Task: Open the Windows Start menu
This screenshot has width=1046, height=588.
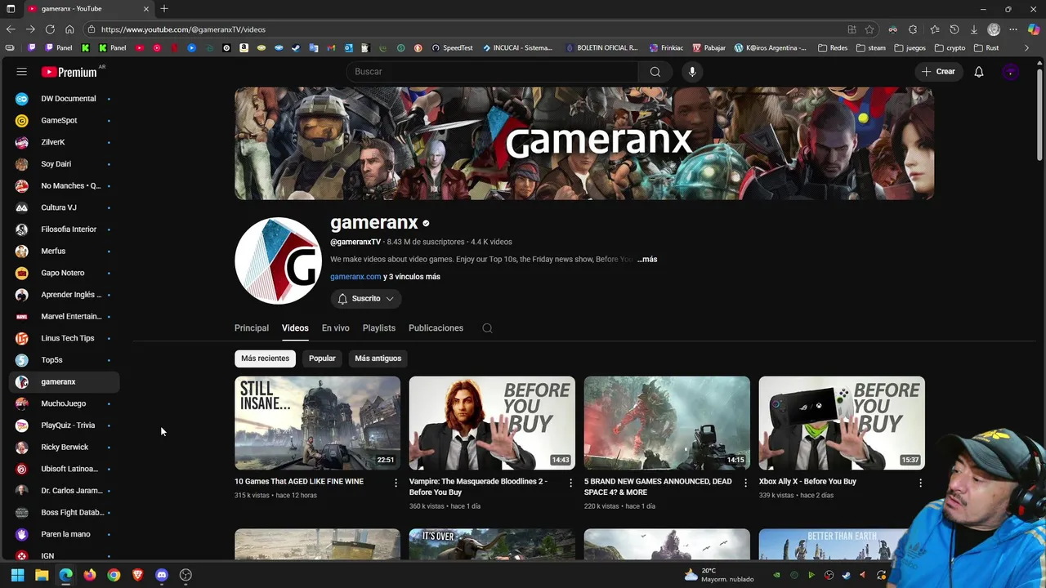Action: click(17, 575)
